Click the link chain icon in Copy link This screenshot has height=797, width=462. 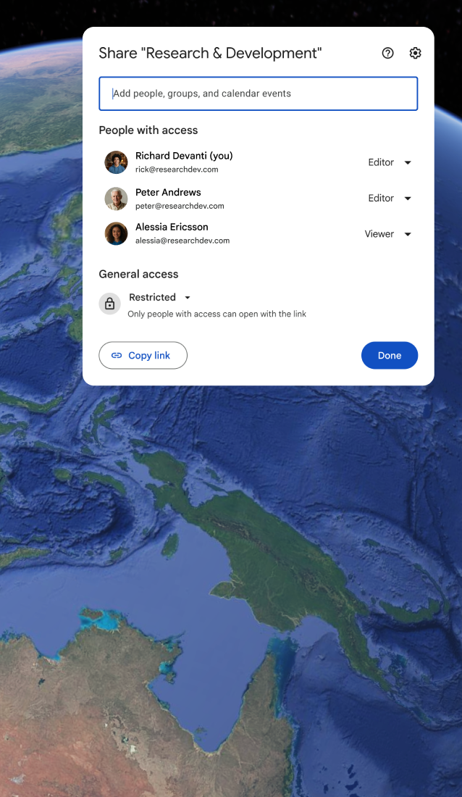pos(117,355)
